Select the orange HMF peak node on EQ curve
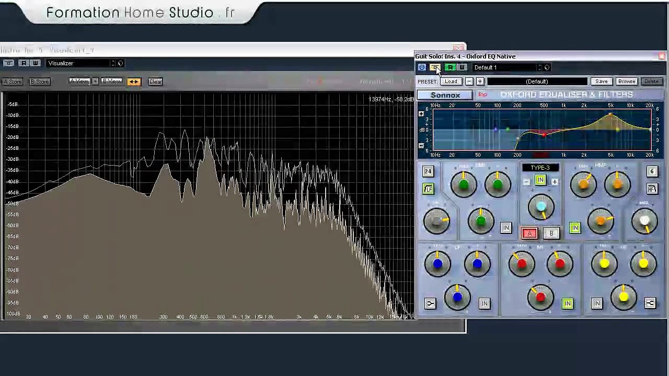Image resolution: width=669 pixels, height=376 pixels. coord(610,114)
